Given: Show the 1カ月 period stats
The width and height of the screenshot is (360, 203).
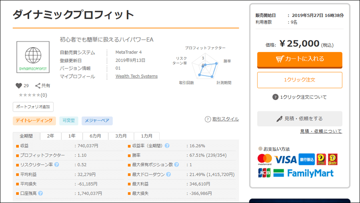Looking at the screenshot, I should (x=146, y=136).
